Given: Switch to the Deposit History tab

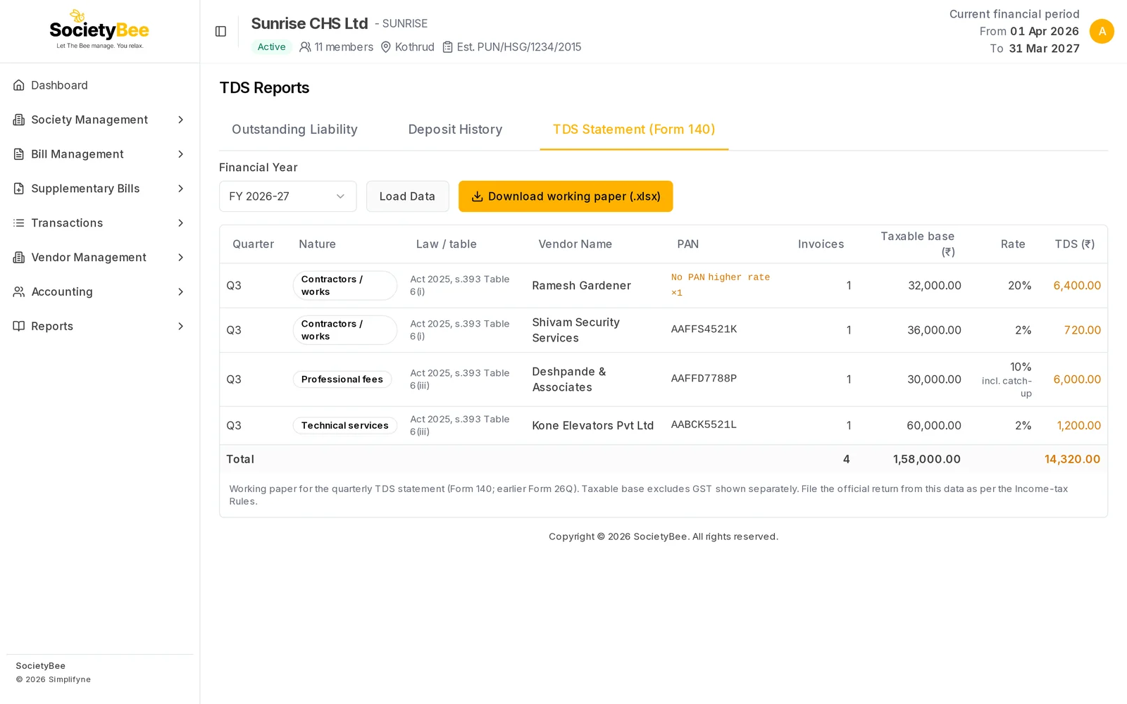Looking at the screenshot, I should [455, 130].
